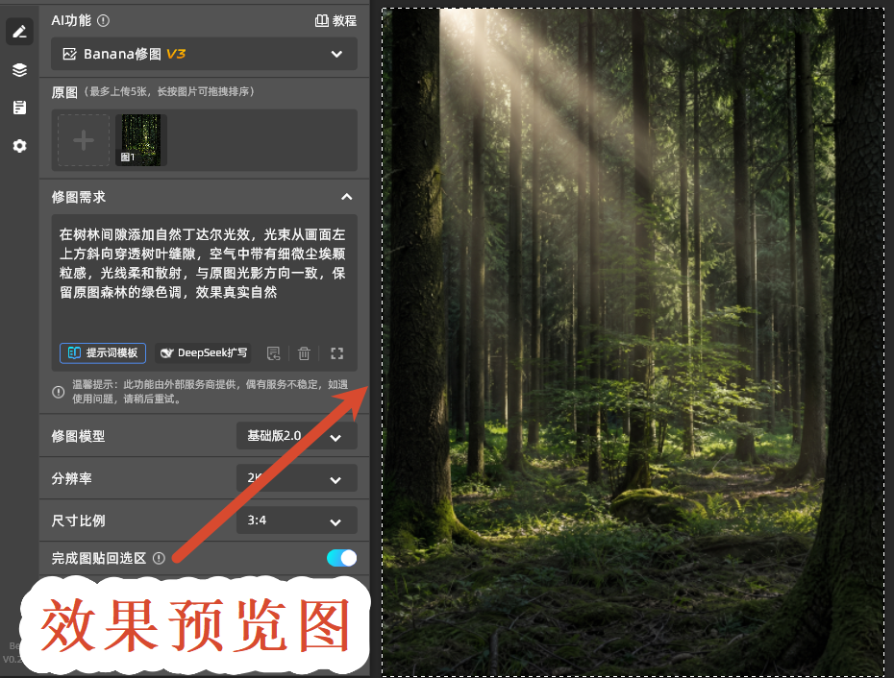
Task: Click the save prompt icon next to DeepSeek扩写
Action: point(274,353)
